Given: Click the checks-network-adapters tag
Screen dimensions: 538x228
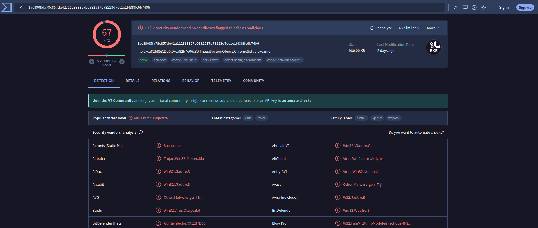Looking at the screenshot, I should [284, 60].
